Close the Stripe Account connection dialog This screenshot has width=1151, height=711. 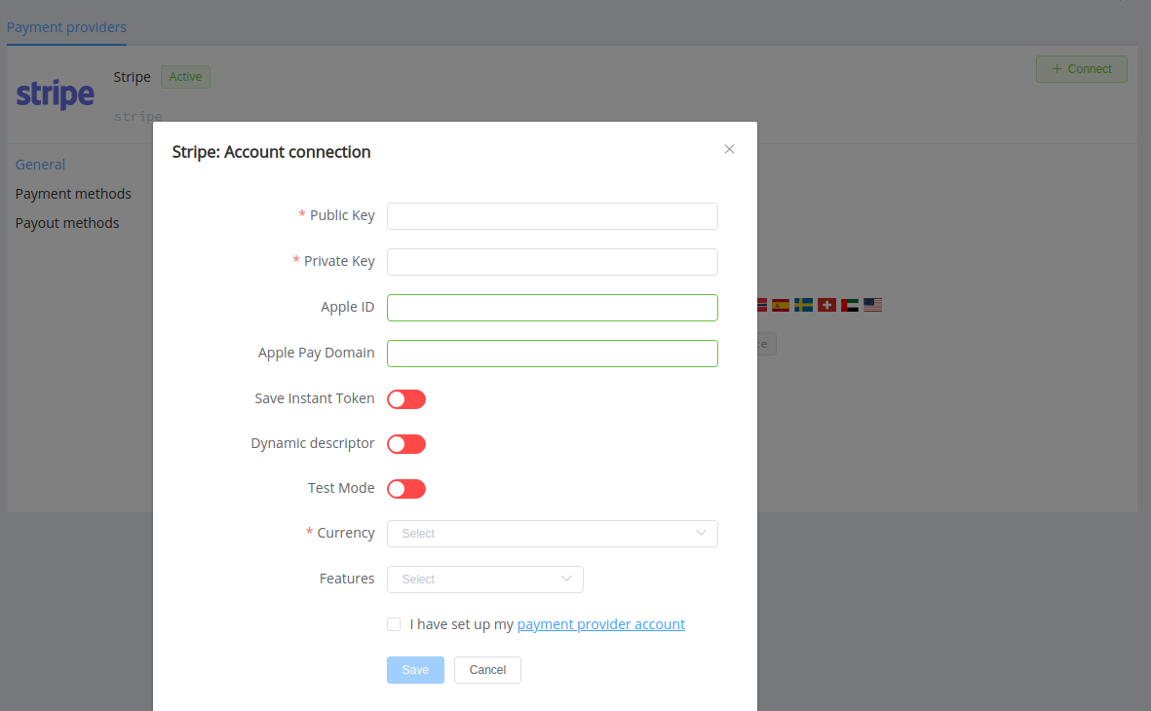tap(729, 150)
